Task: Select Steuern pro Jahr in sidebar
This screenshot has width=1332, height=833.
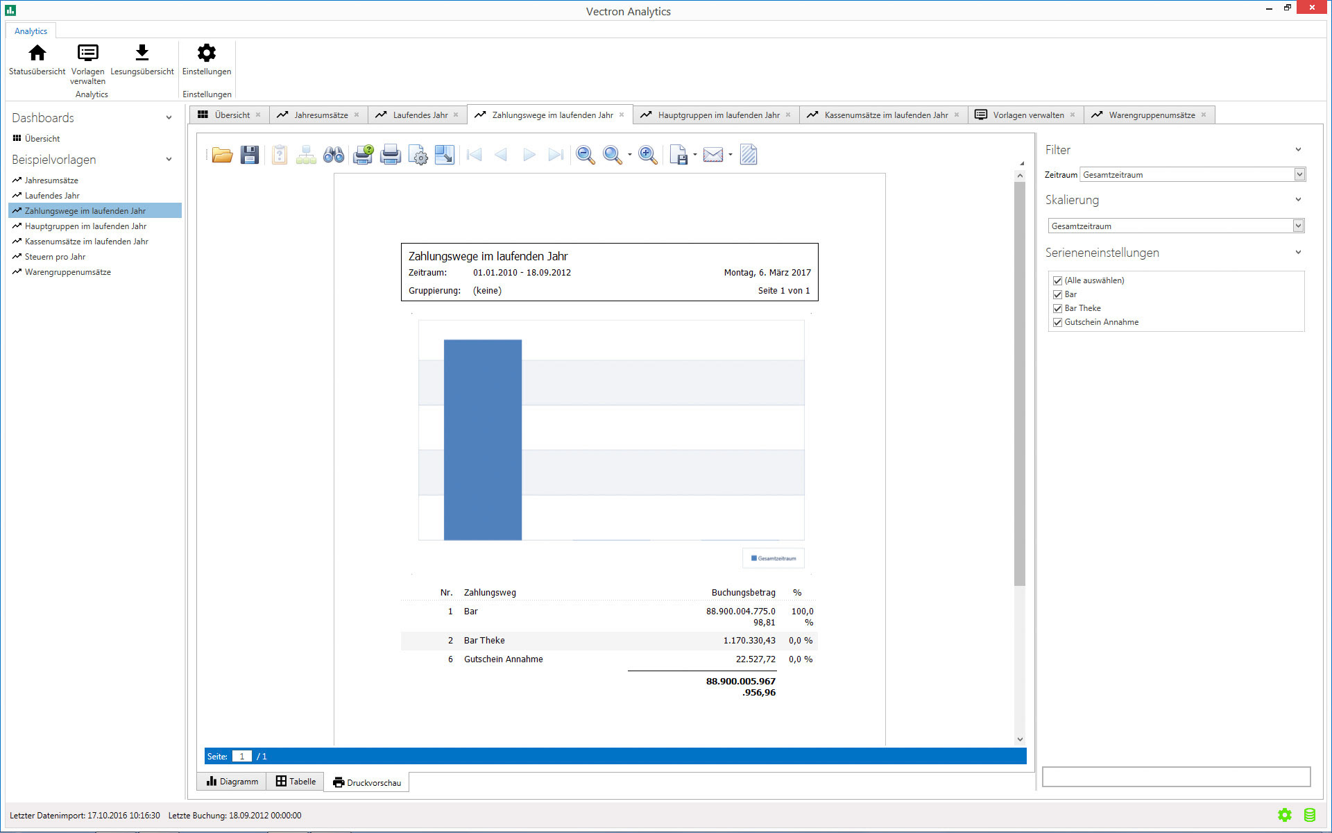Action: click(55, 257)
